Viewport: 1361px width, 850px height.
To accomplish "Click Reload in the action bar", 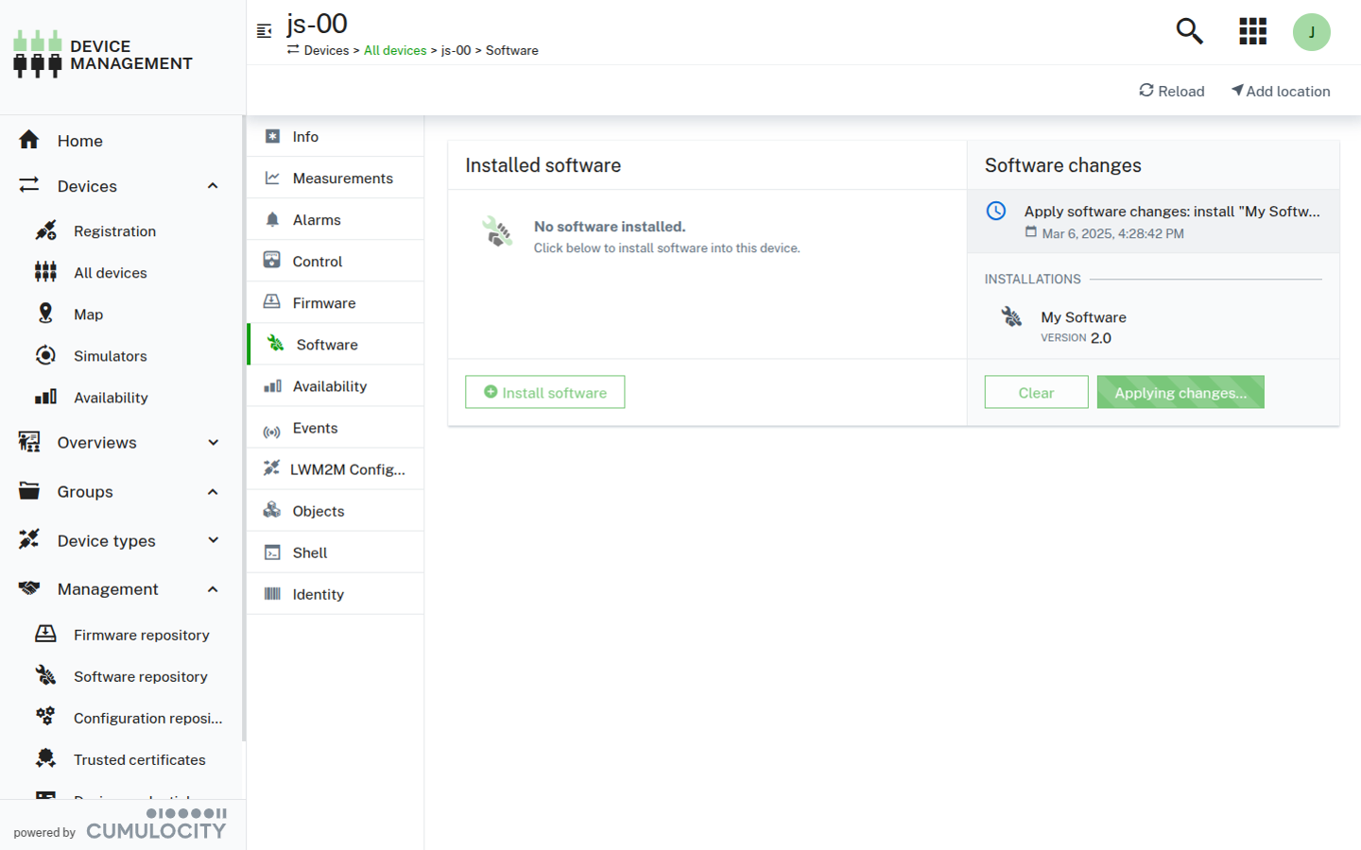I will [1172, 91].
